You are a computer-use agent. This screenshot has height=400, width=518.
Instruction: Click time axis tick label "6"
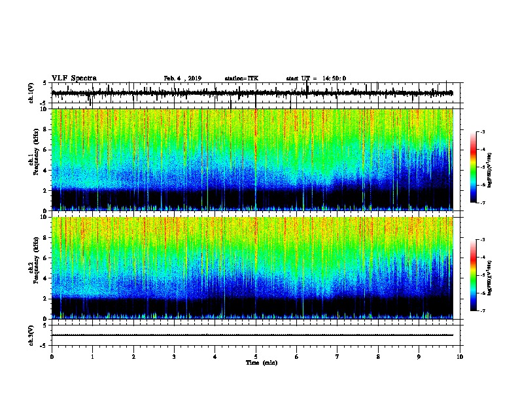(x=297, y=357)
